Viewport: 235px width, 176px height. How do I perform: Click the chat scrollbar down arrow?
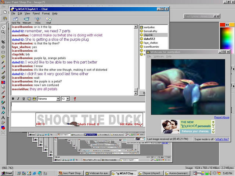point(135,93)
